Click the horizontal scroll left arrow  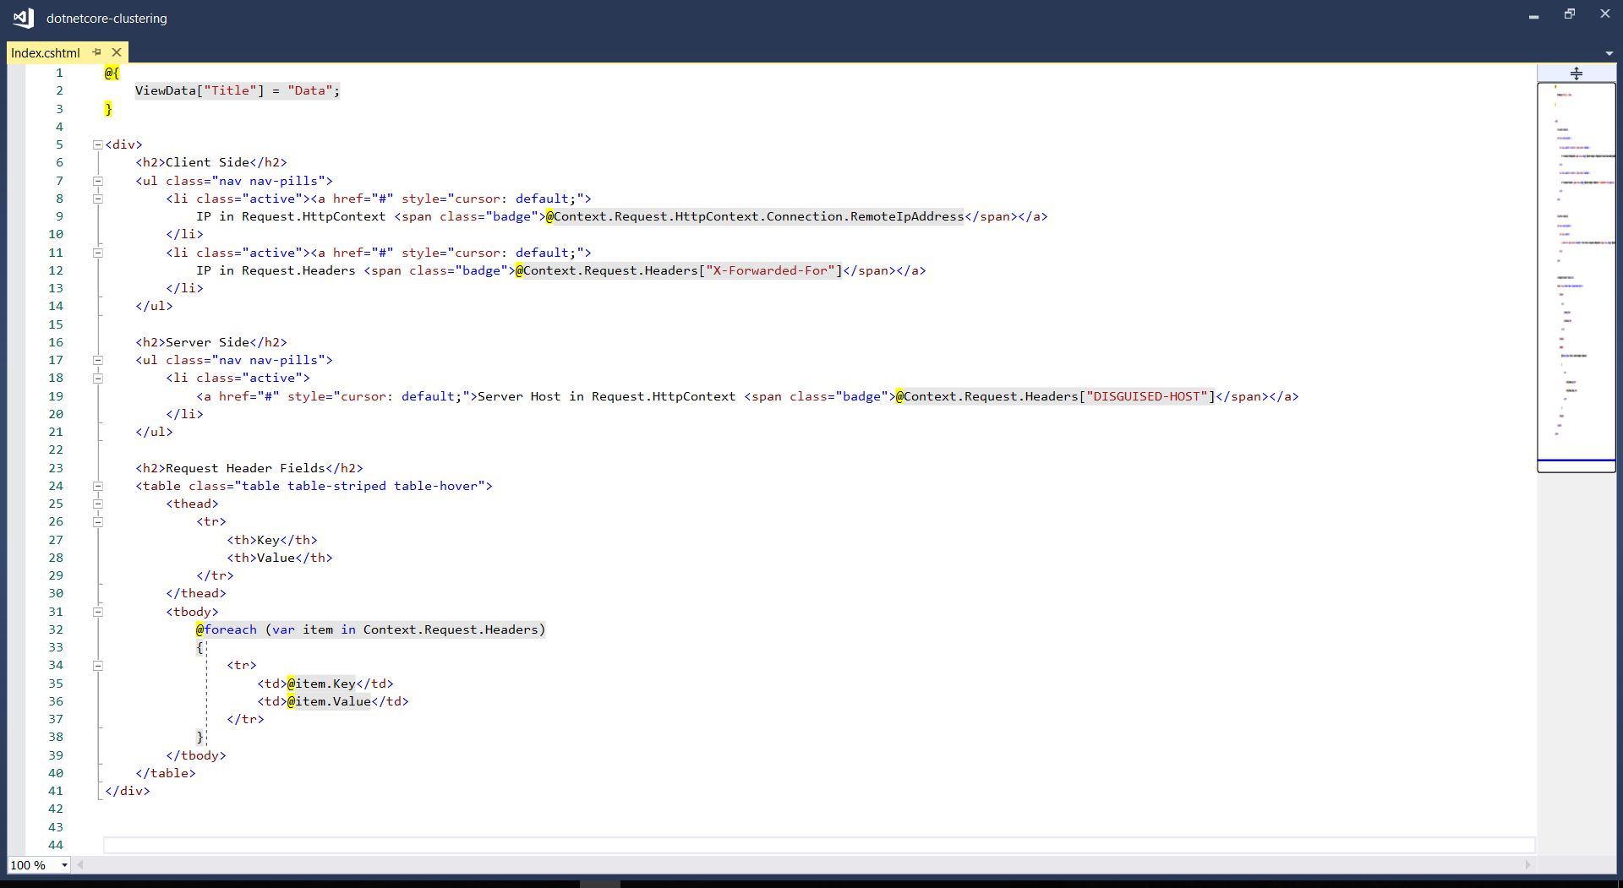click(80, 864)
